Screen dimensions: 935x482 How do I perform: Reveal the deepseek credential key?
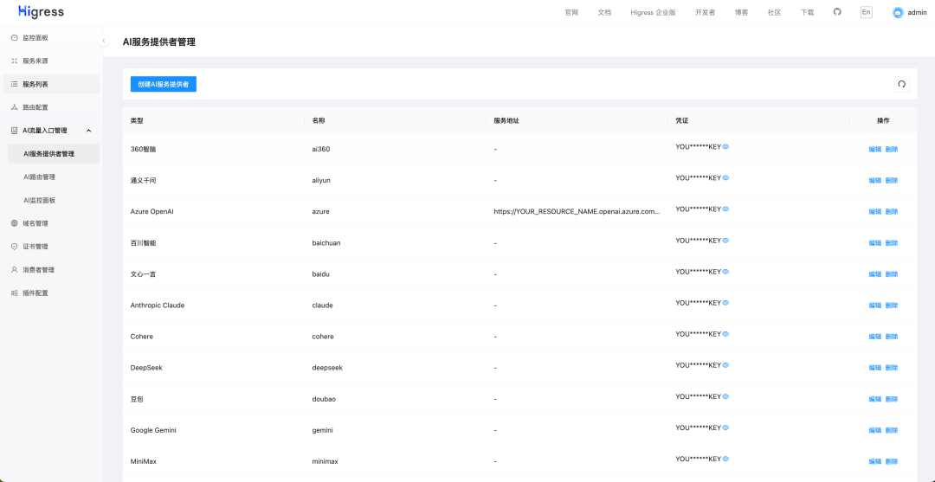pyautogui.click(x=725, y=364)
